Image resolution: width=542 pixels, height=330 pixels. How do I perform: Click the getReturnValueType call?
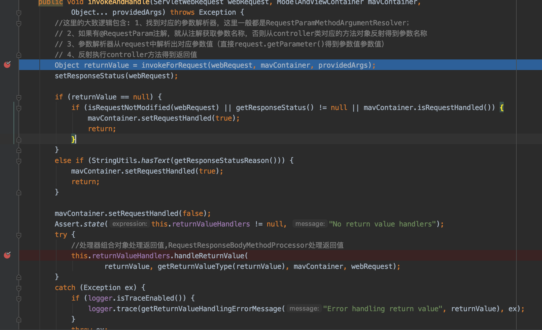pos(195,266)
